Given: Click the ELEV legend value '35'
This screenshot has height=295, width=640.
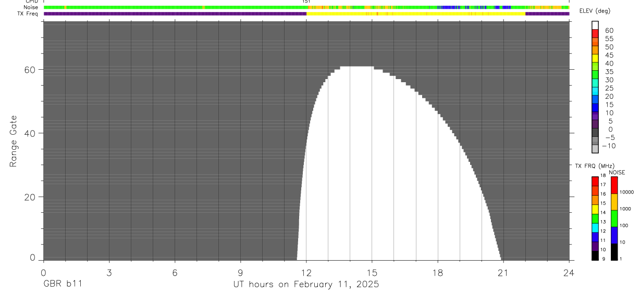Looking at the screenshot, I should click(x=609, y=72).
